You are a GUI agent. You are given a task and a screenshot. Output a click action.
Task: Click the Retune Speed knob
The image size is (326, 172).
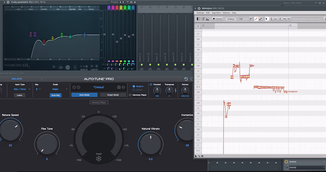click(11, 130)
